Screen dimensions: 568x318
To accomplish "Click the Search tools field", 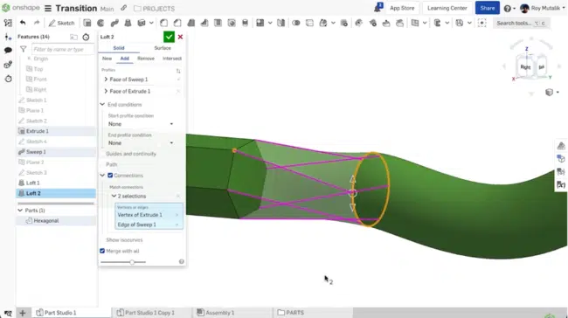I will (521, 23).
